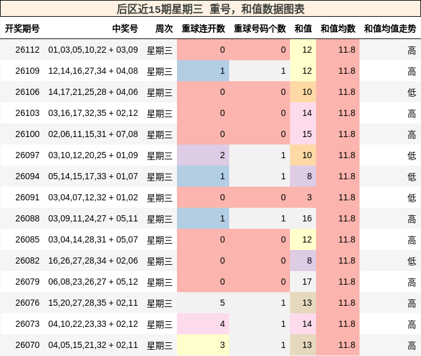Click the table title 后区近15期星期三 重号，和值数据图表
This screenshot has width=421, height=356.
point(210,9)
